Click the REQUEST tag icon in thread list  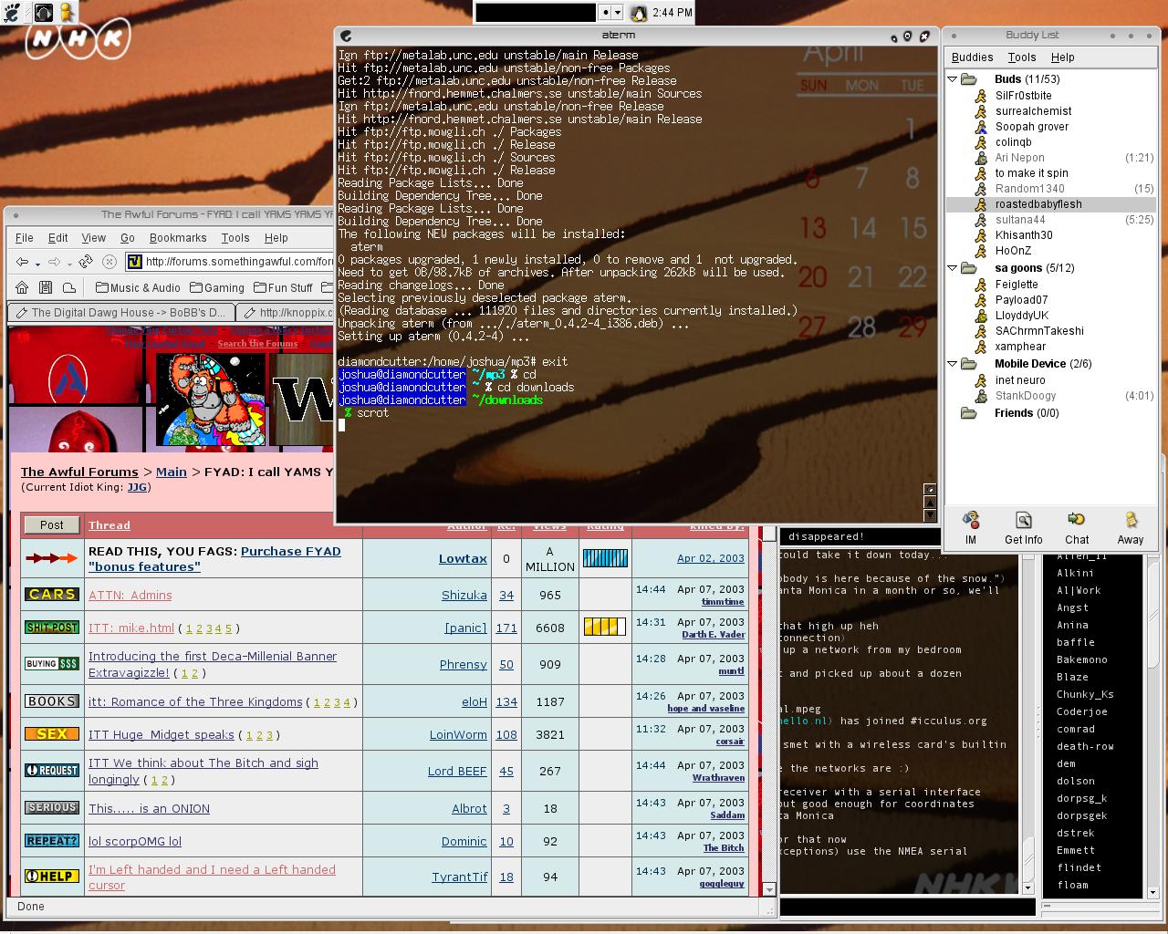tap(52, 771)
